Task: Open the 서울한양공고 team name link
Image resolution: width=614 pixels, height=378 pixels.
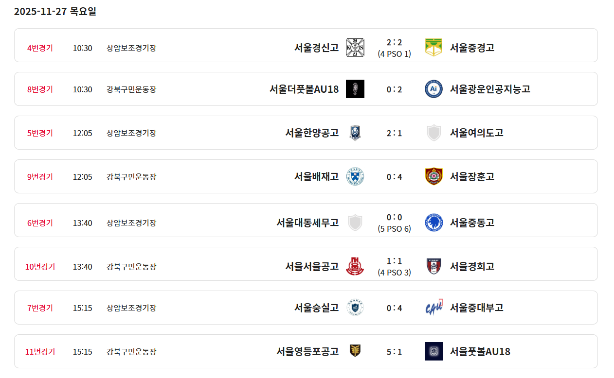Action: point(312,133)
